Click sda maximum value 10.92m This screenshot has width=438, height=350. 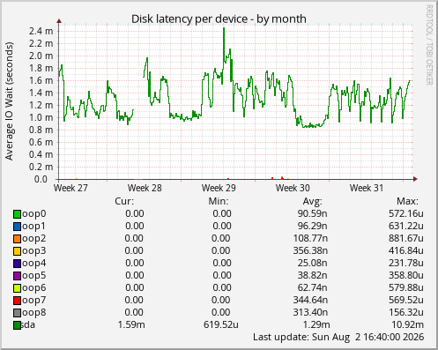(408, 324)
